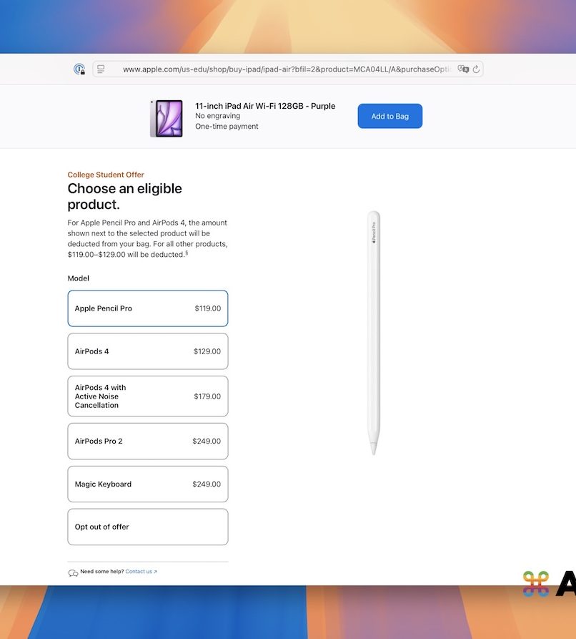This screenshot has height=639, width=576.
Task: Select AirPods 4 with Active Noise Cancellation
Action: point(148,396)
